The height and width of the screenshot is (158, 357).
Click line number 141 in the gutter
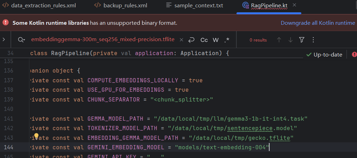coord(9,119)
